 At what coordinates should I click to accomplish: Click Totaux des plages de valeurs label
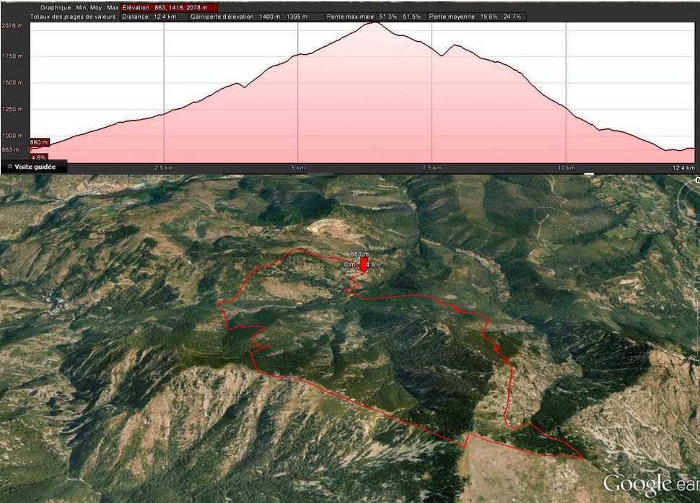tap(72, 16)
